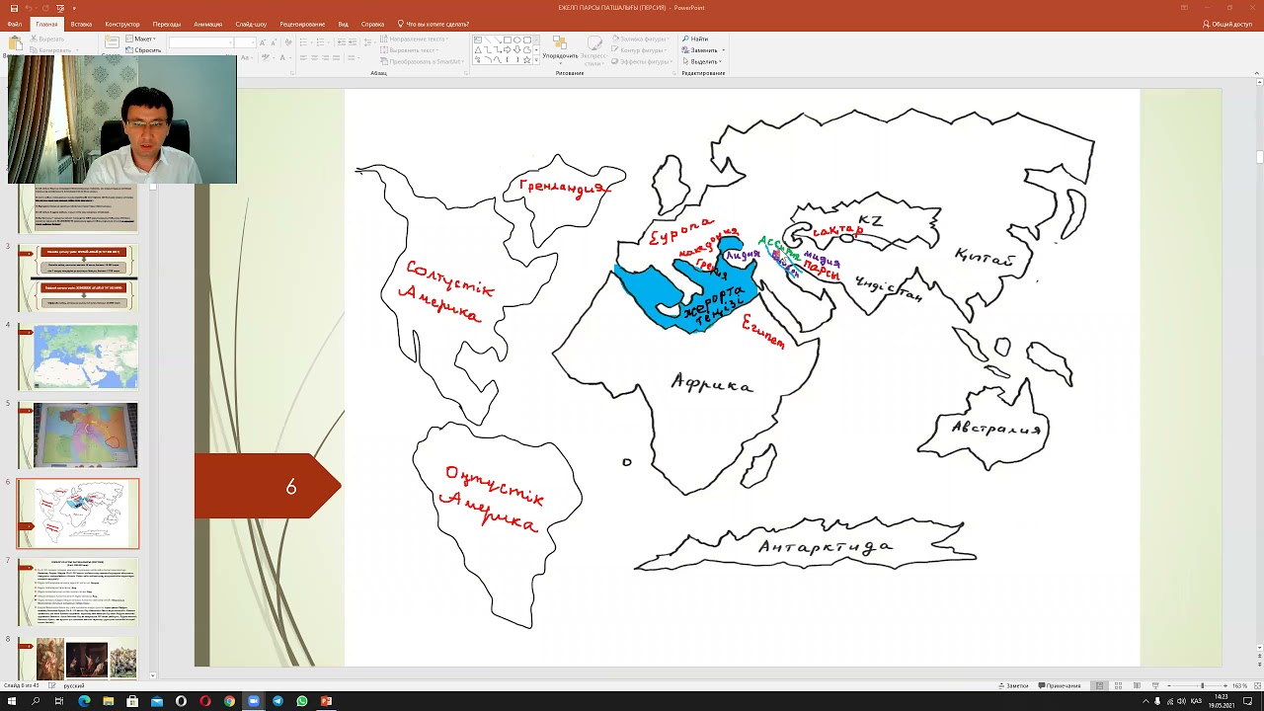
Task: Open the Упорядочить arrange menu
Action: pyautogui.click(x=560, y=50)
